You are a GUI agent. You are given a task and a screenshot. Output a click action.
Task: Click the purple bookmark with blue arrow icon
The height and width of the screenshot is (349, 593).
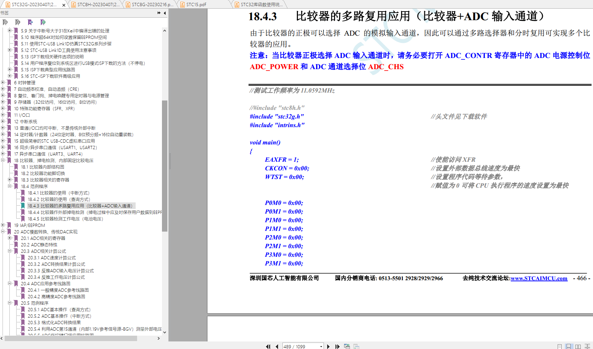30,22
